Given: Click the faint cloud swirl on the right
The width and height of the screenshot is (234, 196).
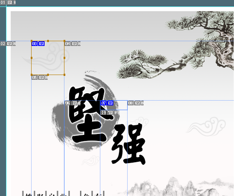Looking at the screenshot, I should tap(206, 127).
